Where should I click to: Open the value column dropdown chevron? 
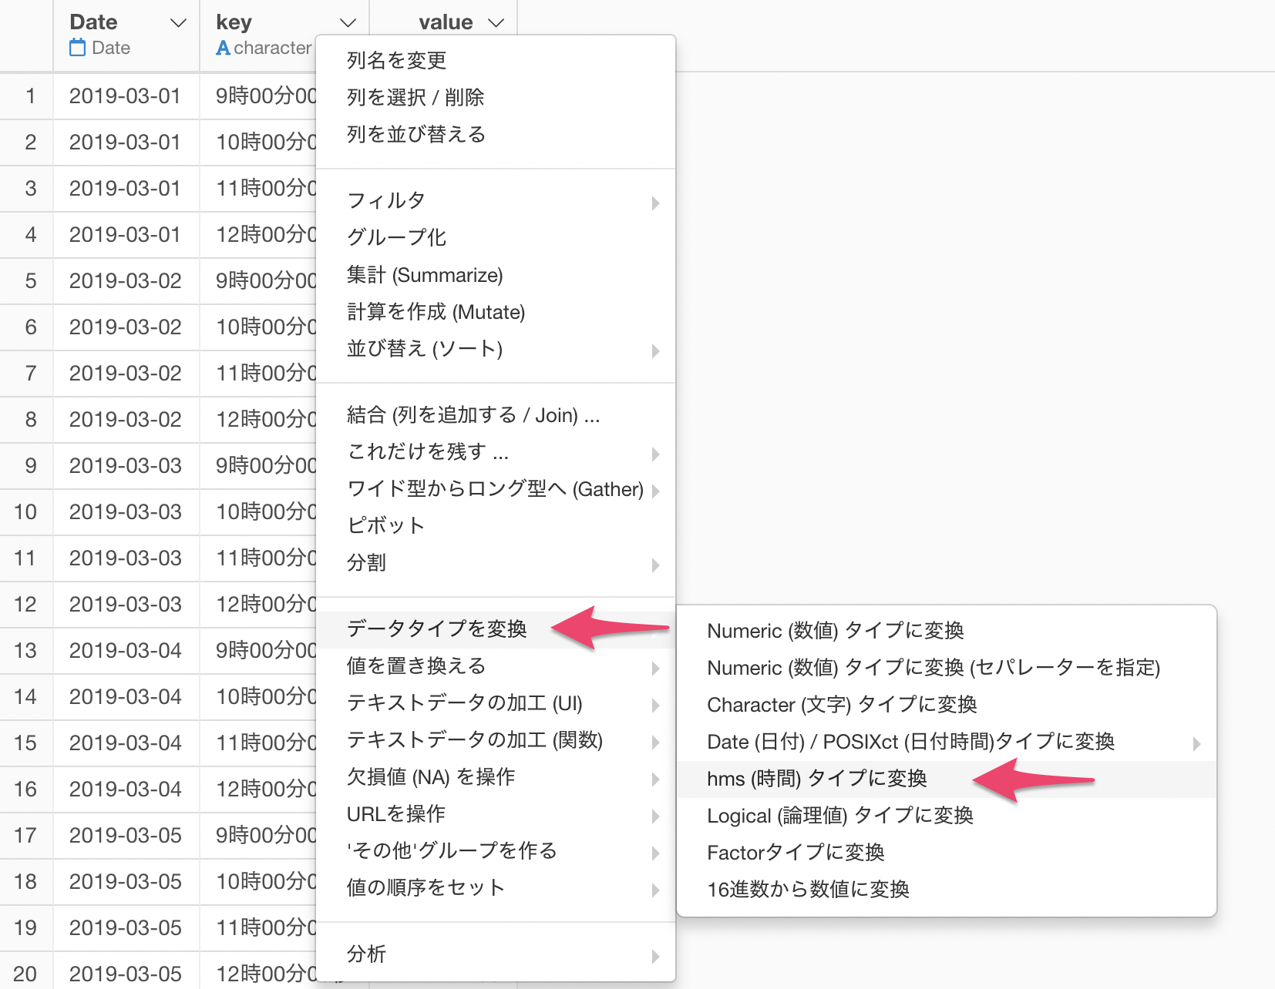[x=496, y=23]
